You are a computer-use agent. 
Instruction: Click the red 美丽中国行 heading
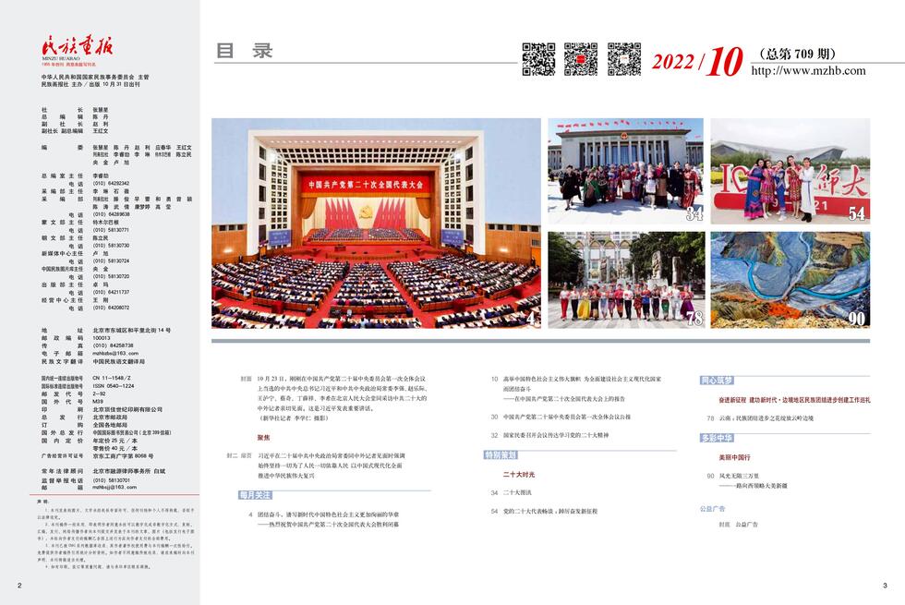(x=734, y=457)
